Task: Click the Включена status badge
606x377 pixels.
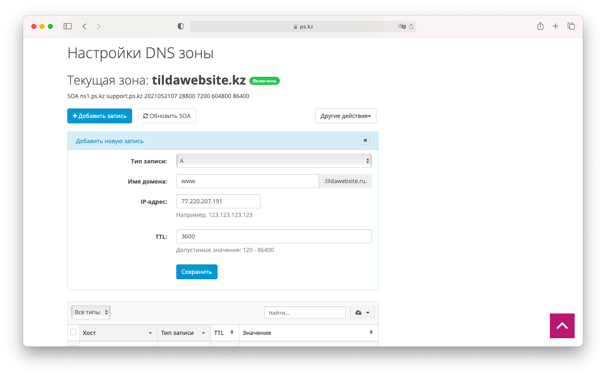Action: 265,81
